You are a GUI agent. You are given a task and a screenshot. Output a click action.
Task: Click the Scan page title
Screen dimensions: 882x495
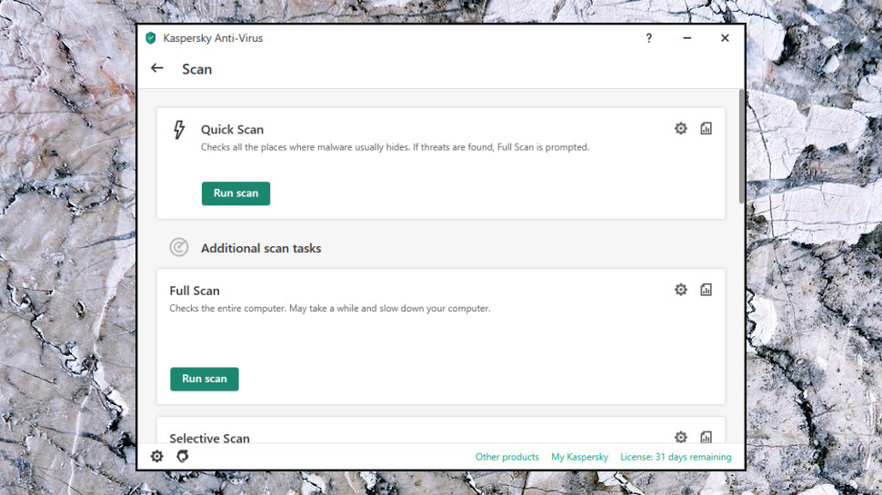[197, 69]
